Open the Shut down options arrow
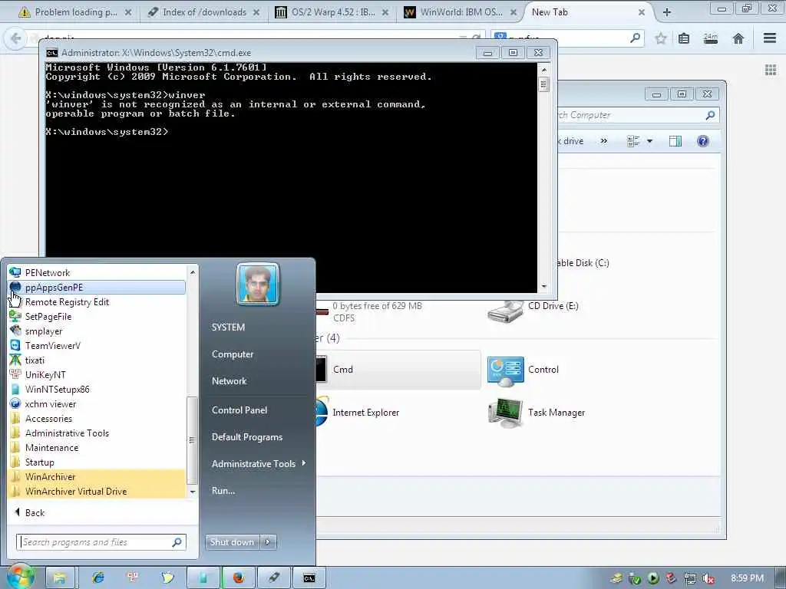 click(268, 542)
